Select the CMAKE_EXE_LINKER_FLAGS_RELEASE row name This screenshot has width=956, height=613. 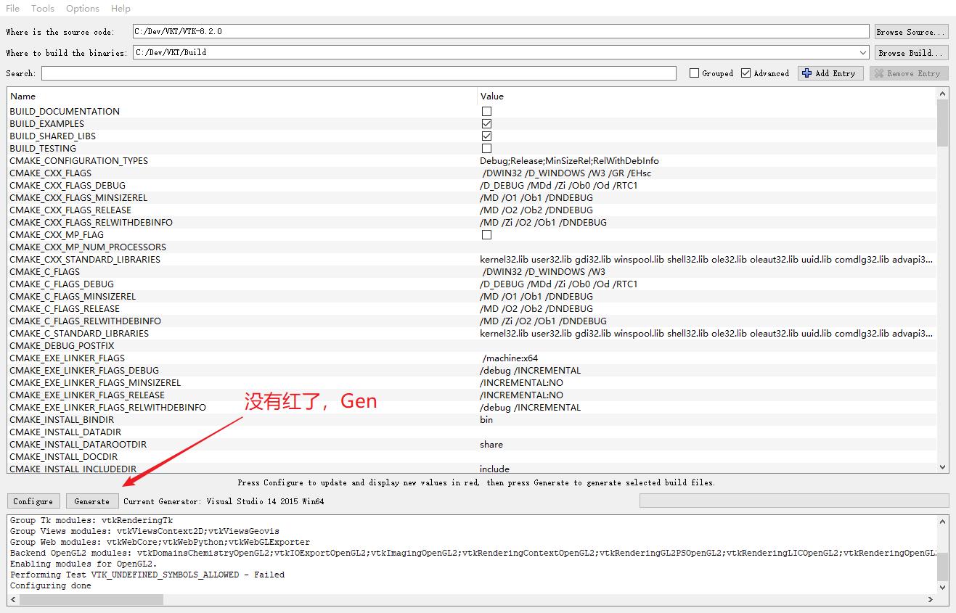[x=87, y=395]
